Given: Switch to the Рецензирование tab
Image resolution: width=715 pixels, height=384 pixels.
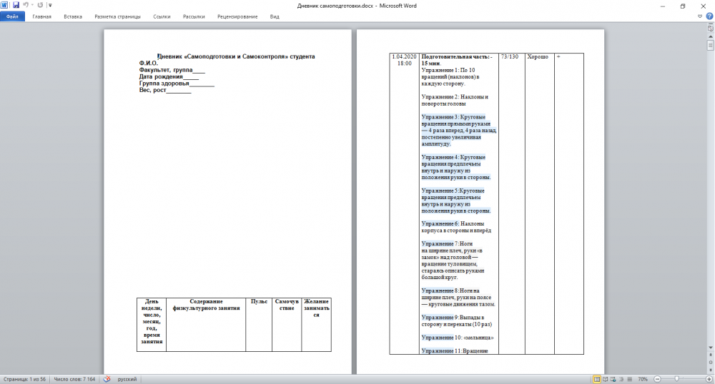Looking at the screenshot, I should [x=237, y=16].
